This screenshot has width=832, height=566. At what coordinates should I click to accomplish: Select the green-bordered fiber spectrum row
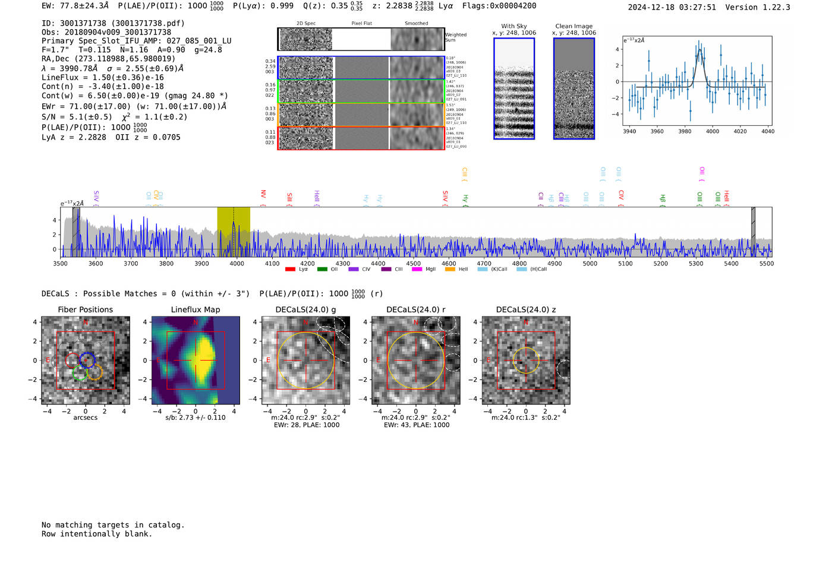pyautogui.click(x=361, y=91)
